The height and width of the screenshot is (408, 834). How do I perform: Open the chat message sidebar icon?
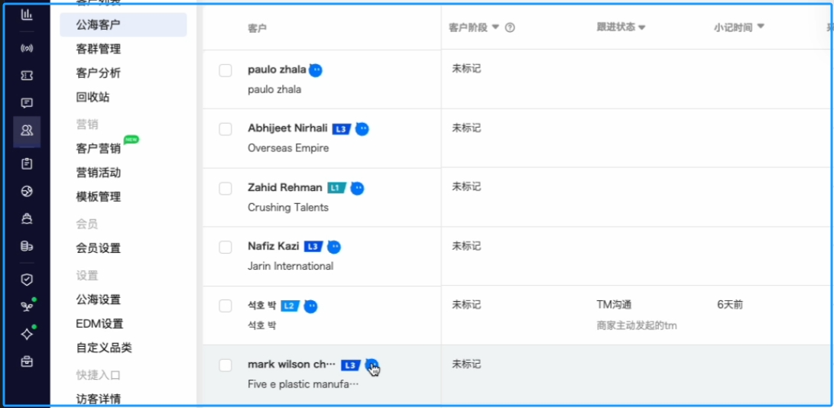pyautogui.click(x=27, y=102)
